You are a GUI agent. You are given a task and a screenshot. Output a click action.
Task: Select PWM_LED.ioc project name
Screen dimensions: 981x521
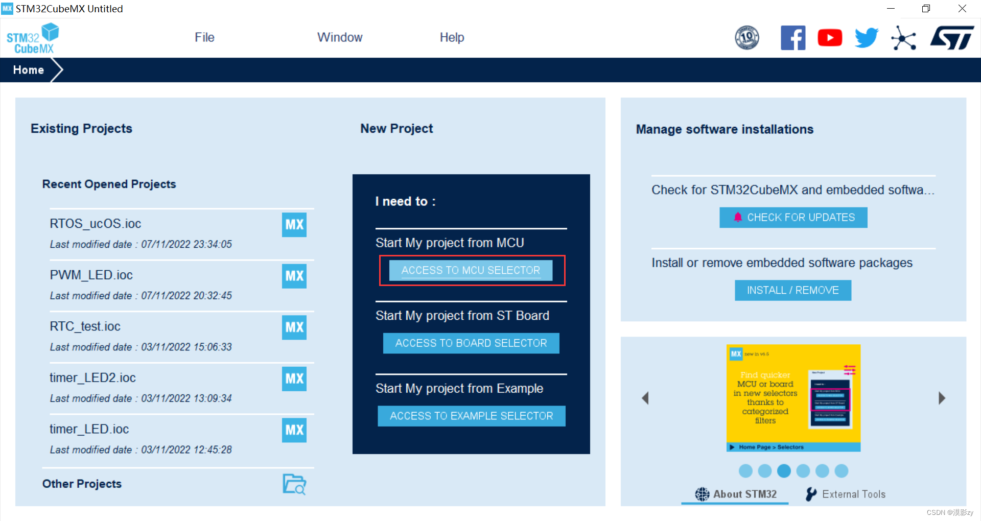point(91,275)
